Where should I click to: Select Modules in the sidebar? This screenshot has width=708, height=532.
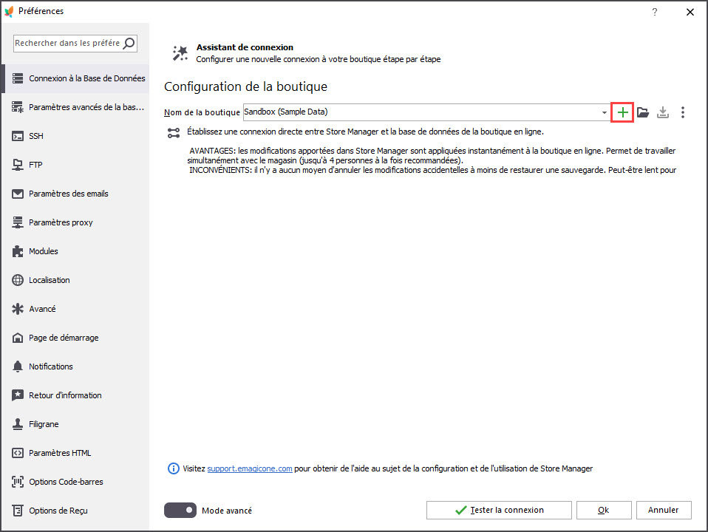(x=75, y=251)
